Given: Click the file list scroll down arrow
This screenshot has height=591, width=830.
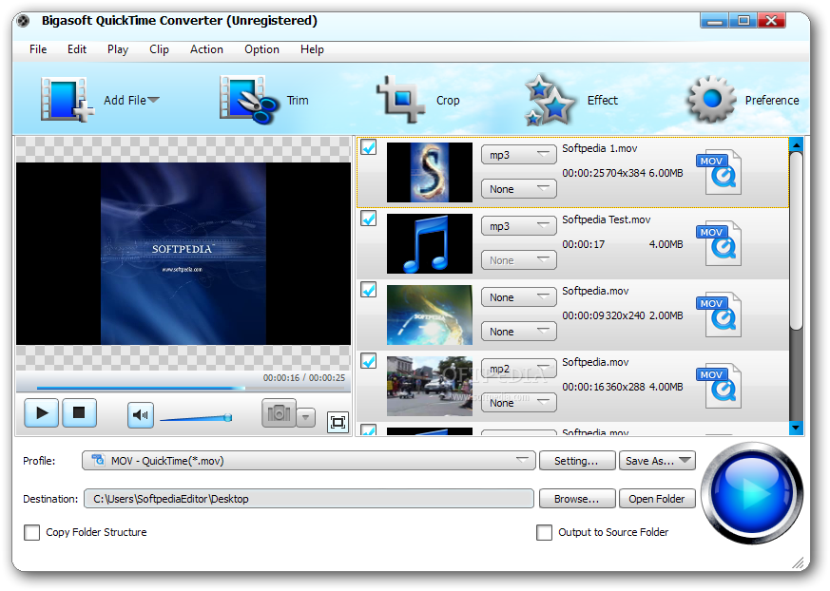Looking at the screenshot, I should pyautogui.click(x=796, y=428).
